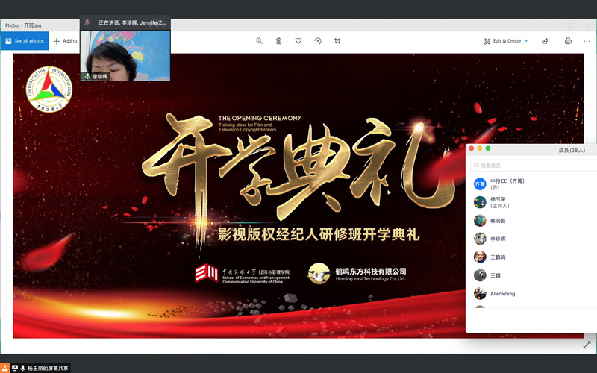
Task: Click the fullscreen expand arrows icon
Action: click(587, 345)
